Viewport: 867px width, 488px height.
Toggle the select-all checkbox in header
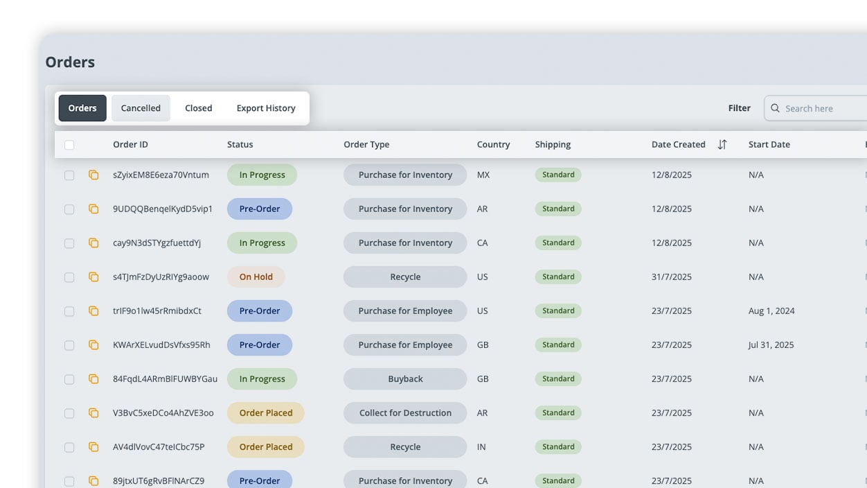[69, 145]
